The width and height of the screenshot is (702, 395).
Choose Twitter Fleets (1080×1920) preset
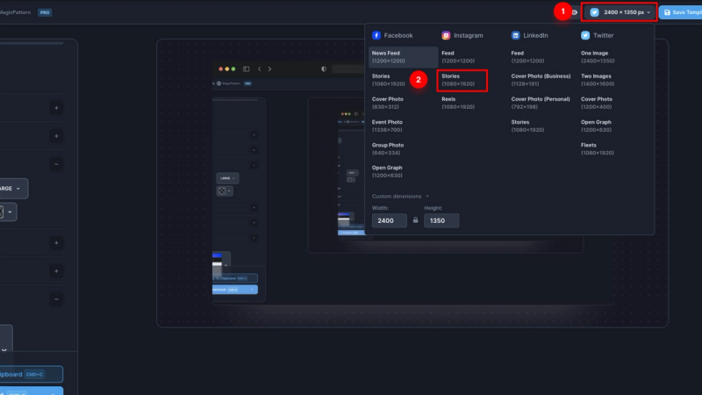(598, 149)
